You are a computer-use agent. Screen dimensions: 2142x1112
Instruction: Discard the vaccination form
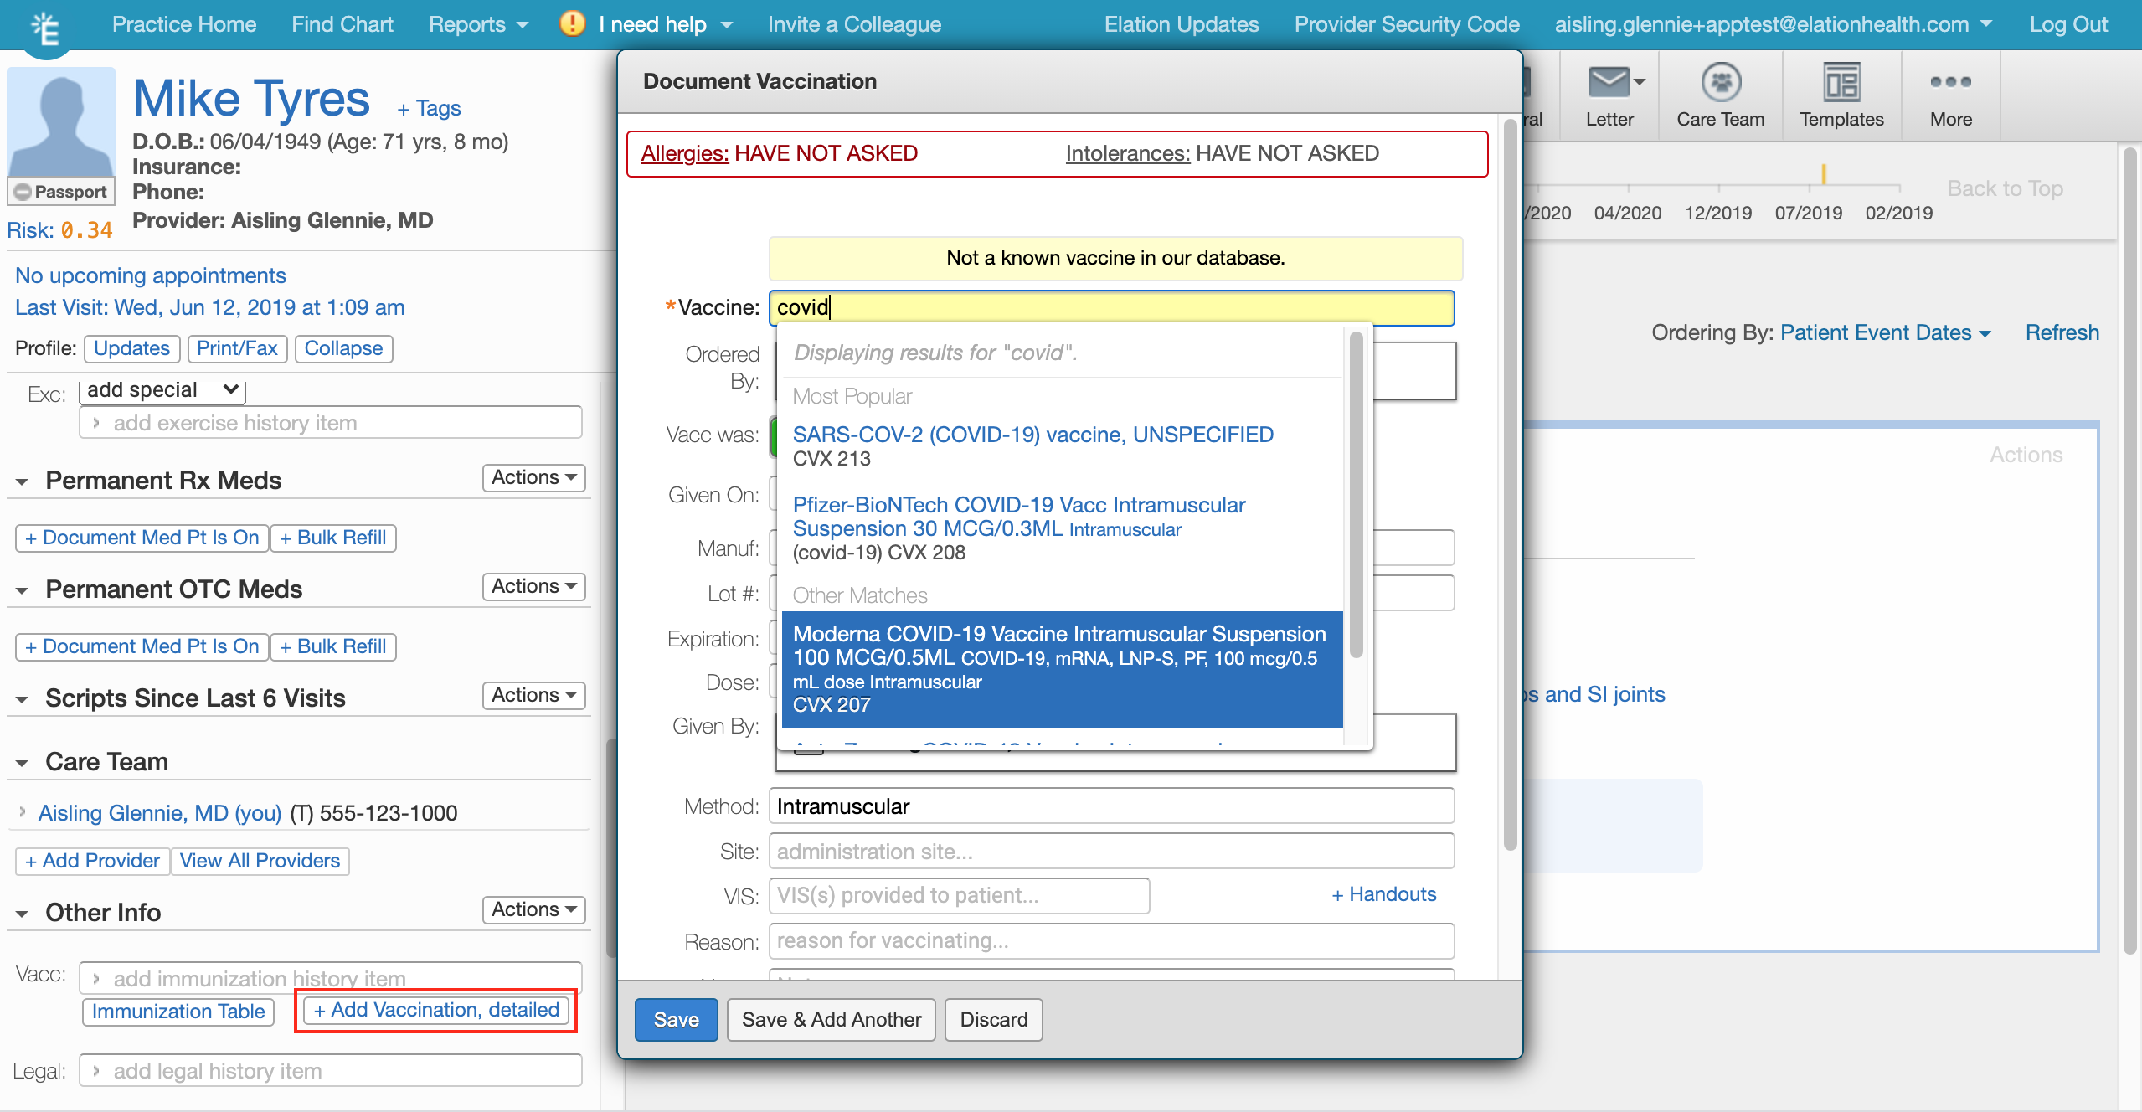994,1019
